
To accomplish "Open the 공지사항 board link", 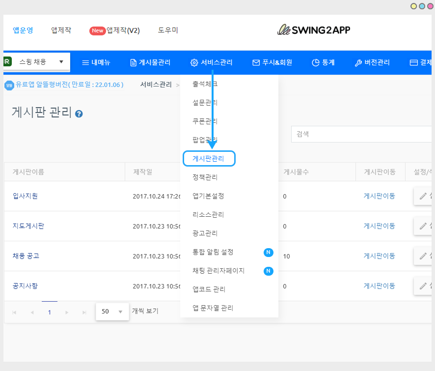I will point(25,286).
